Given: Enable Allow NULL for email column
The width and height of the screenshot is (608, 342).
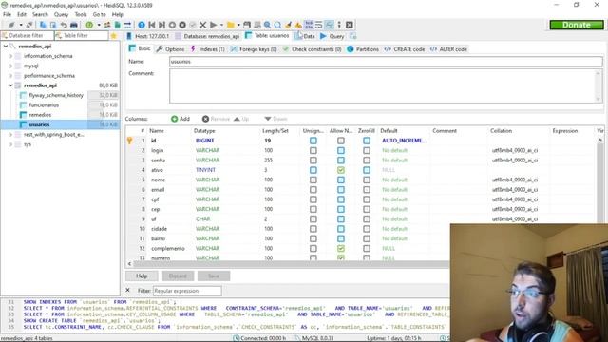Looking at the screenshot, I should point(341,190).
